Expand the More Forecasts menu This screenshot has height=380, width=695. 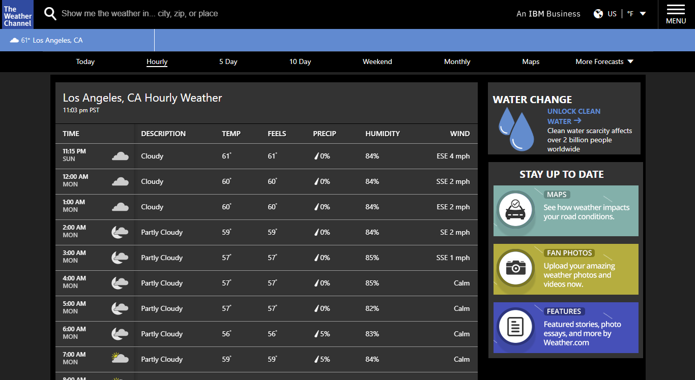604,61
